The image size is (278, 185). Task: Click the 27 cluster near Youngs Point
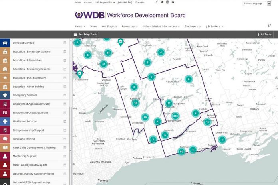[x=169, y=103]
